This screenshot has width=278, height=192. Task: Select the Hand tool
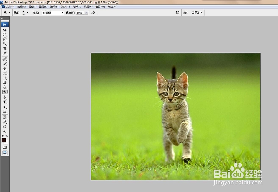coord(5,127)
